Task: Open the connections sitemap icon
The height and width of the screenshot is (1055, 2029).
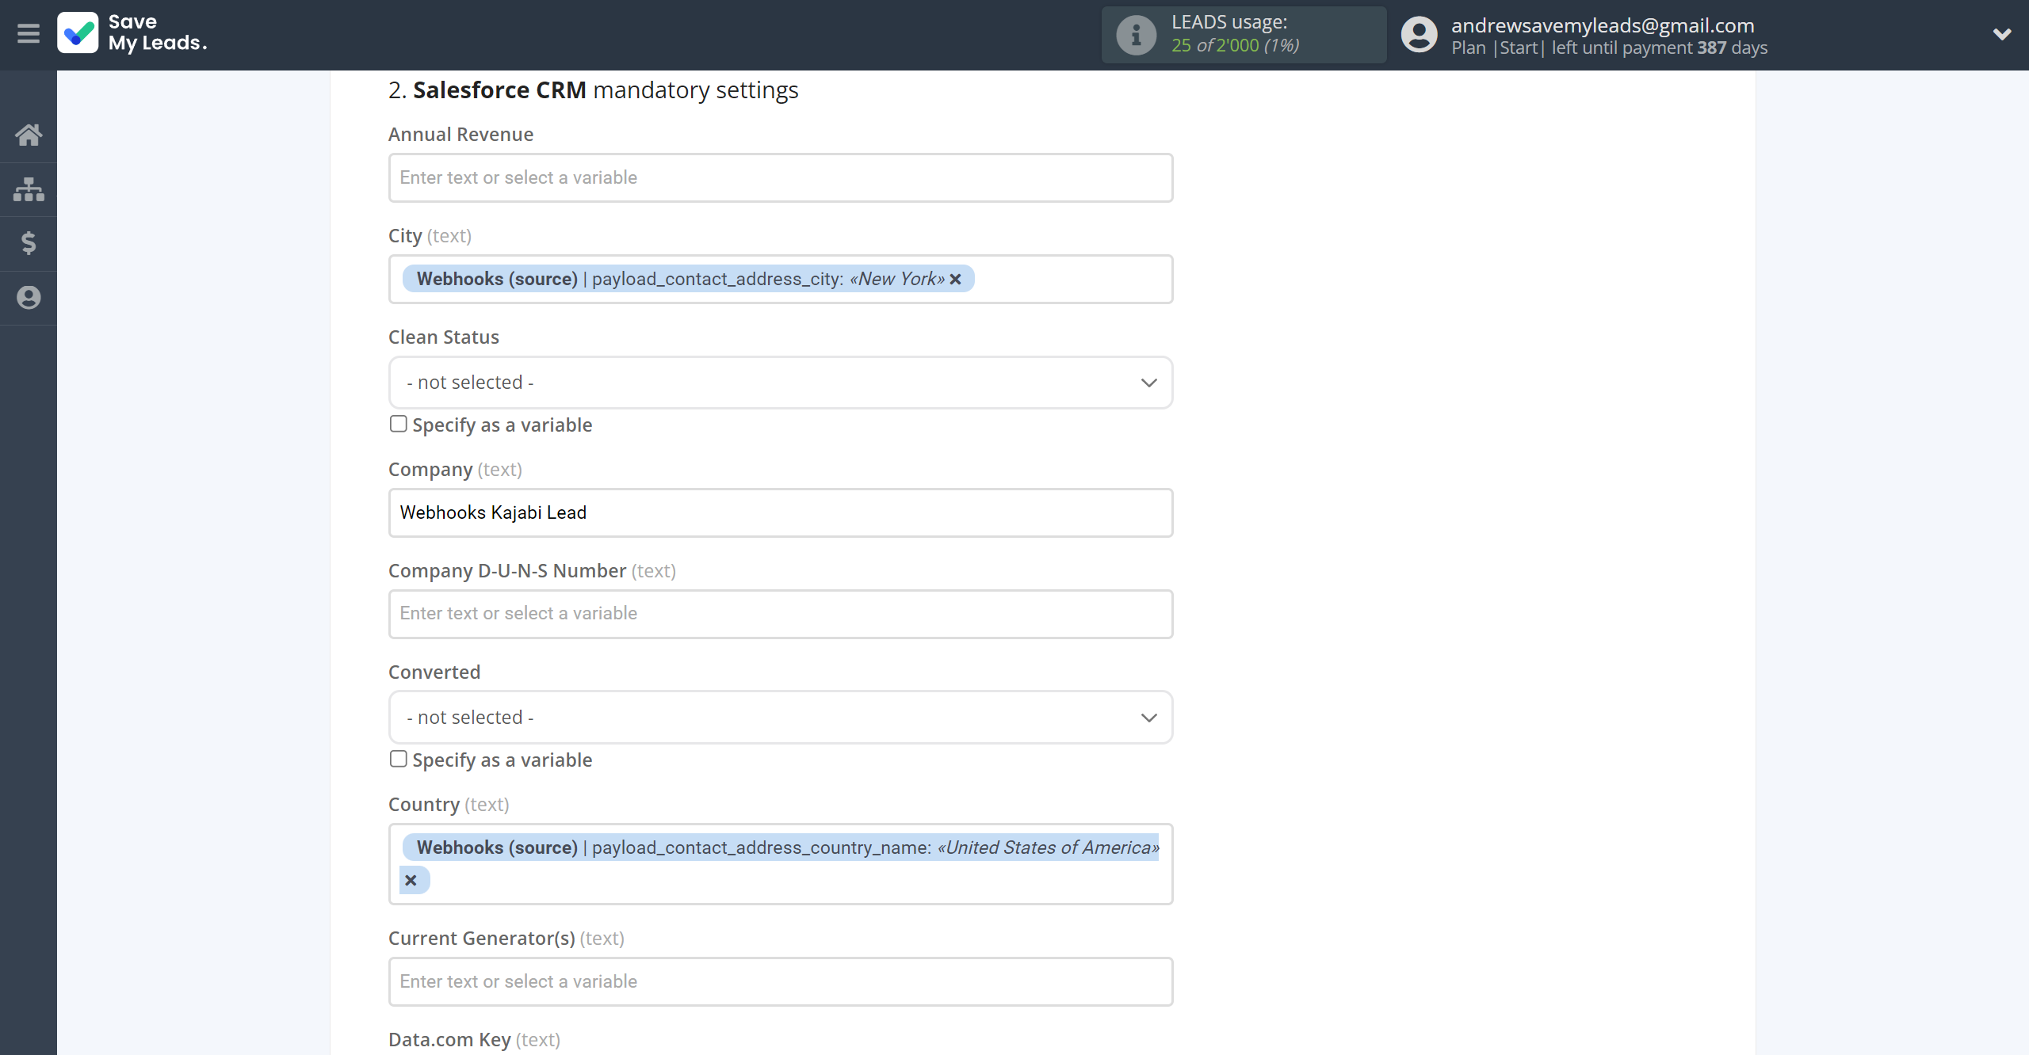Action: [29, 189]
